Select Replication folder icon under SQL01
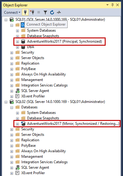123x176 pixels. point(18,63)
